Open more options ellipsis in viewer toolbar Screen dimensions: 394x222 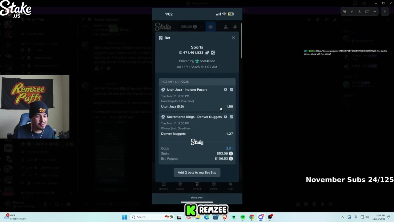point(374,11)
